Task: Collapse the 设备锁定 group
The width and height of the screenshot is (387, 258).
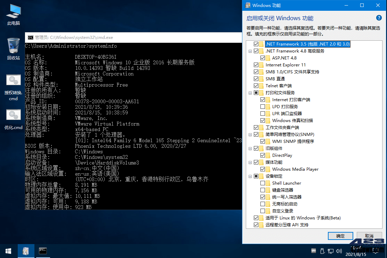Action: pyautogui.click(x=250, y=176)
